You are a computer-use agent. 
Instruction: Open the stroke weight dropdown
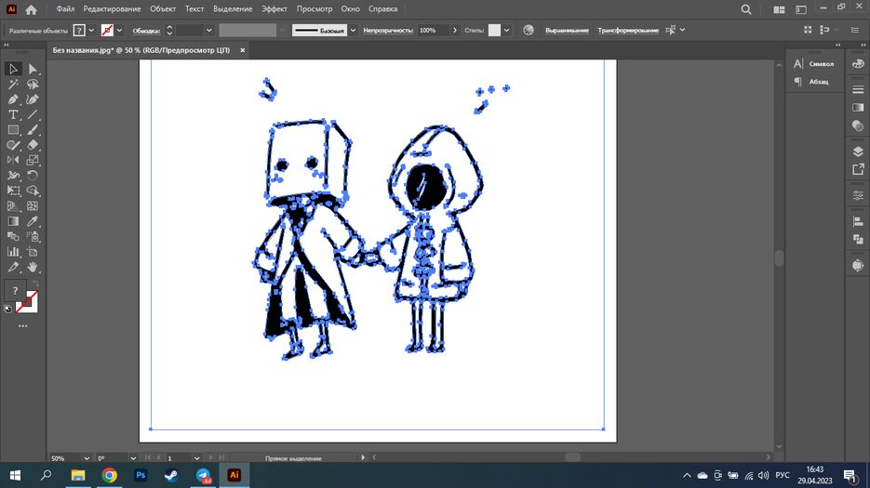click(208, 31)
